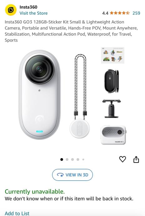
Task: Tap the main GO3 camera product image
Action: [x=39, y=95]
